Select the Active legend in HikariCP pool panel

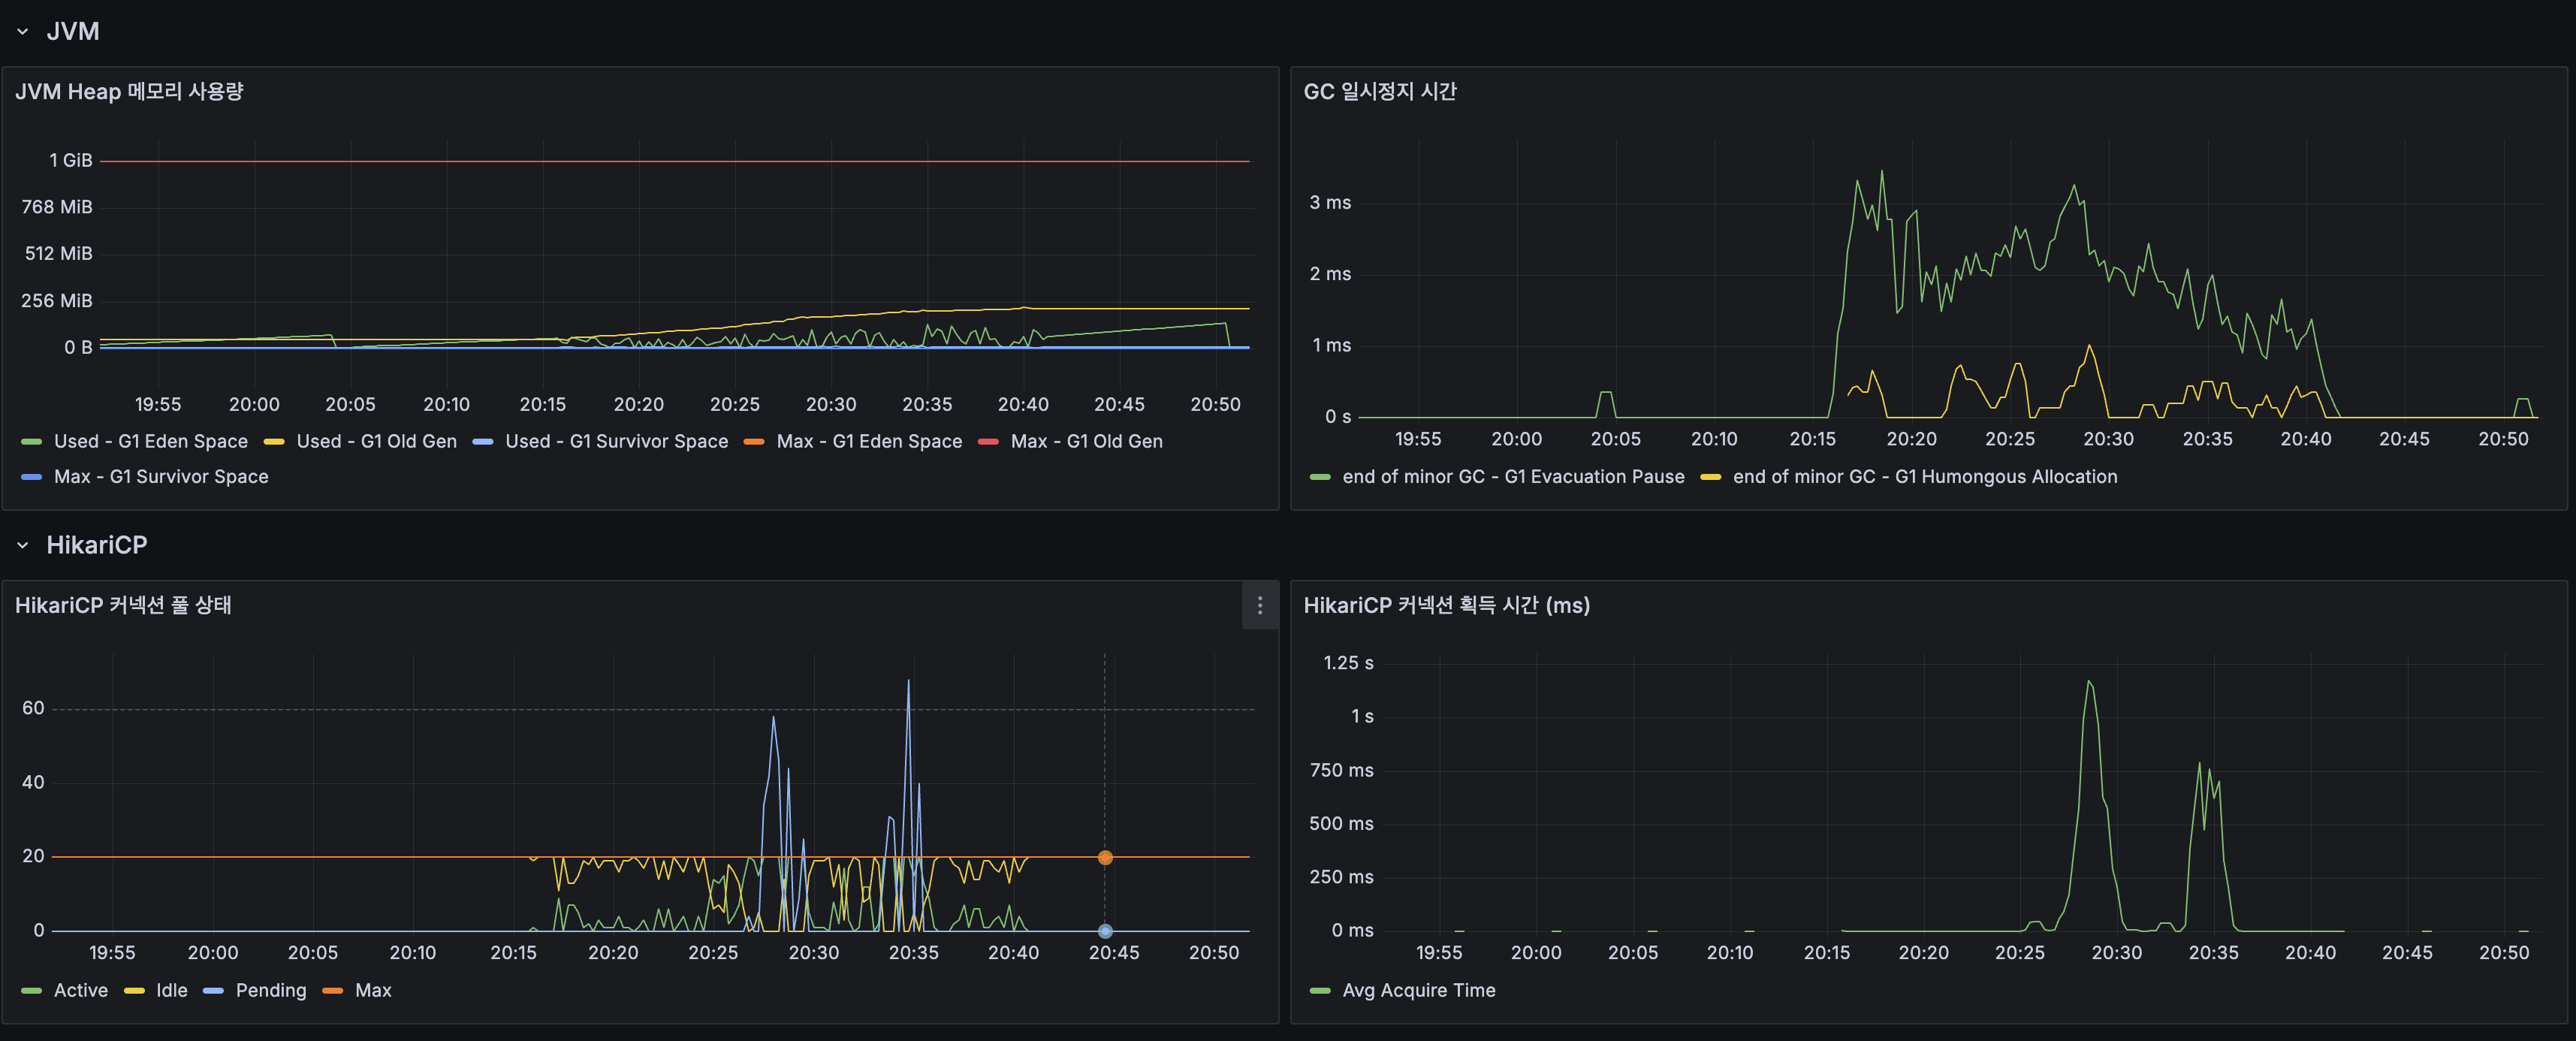80,990
